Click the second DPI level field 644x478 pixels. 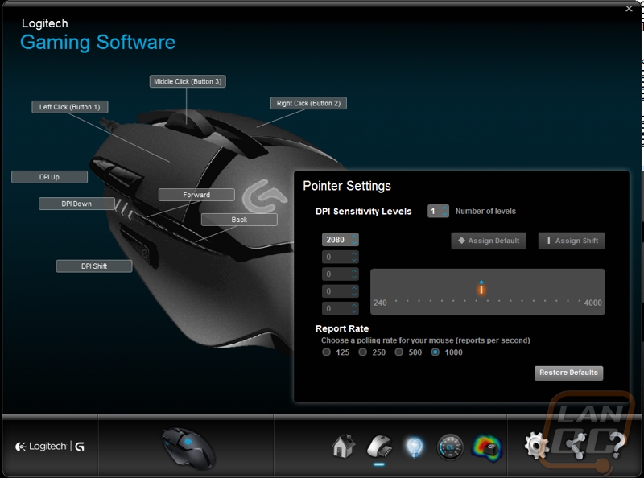tap(340, 257)
